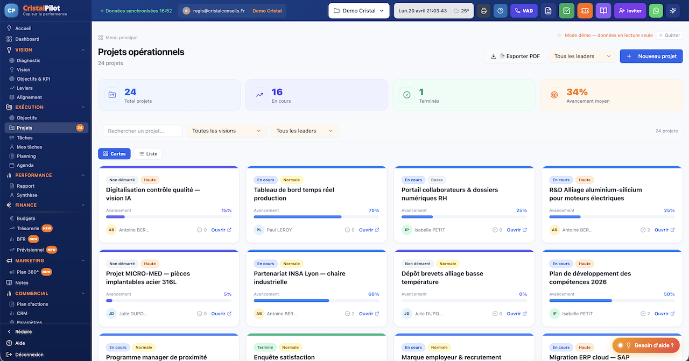
Task: Click the blue question mark help icon
Action: click(x=500, y=11)
